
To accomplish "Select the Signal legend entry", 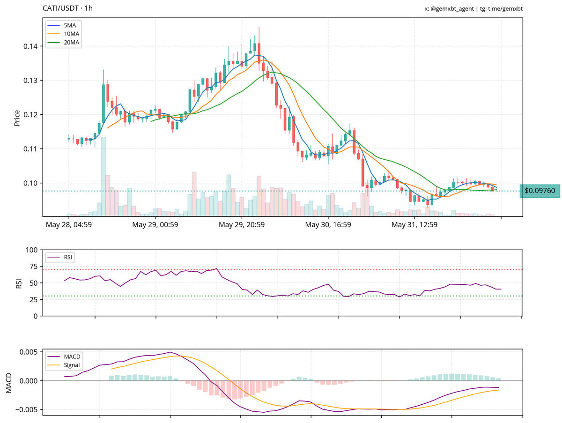I will click(63, 365).
